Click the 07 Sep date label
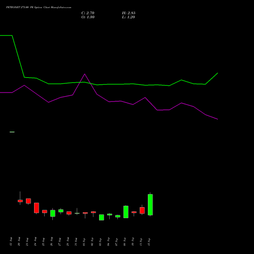Image resolution: width=254 pixels, height=254 pixels. coord(116,241)
